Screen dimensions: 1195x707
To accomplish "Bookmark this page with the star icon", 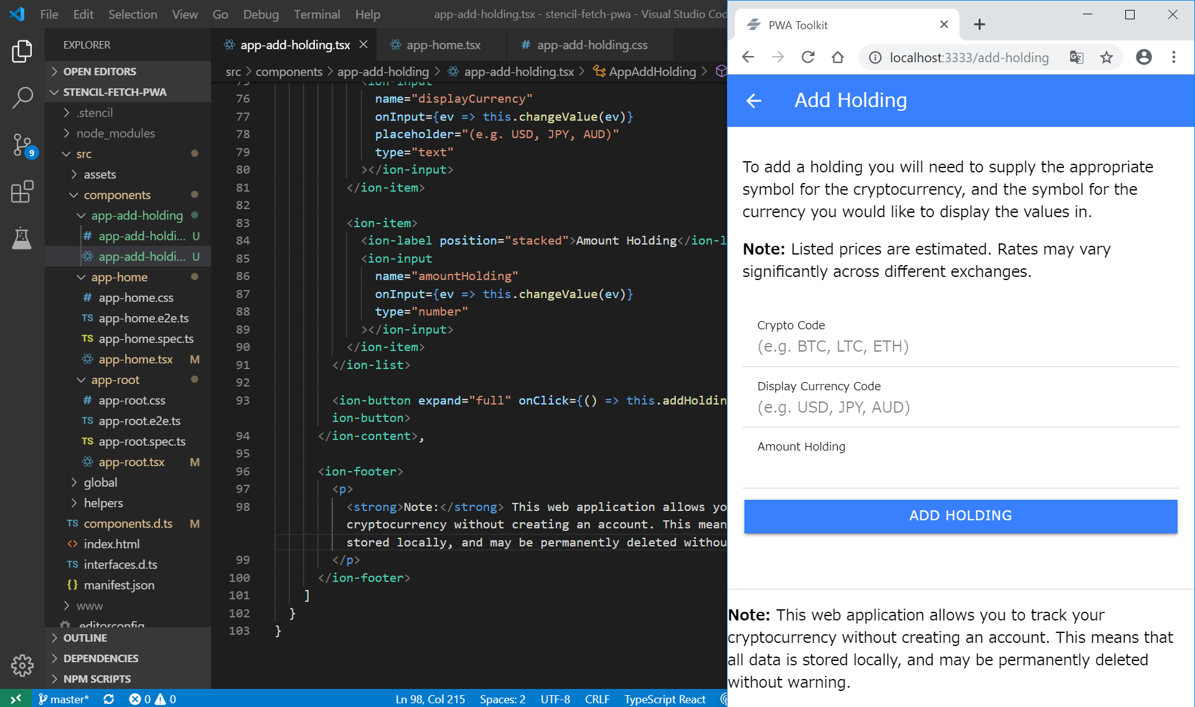I will 1106,57.
